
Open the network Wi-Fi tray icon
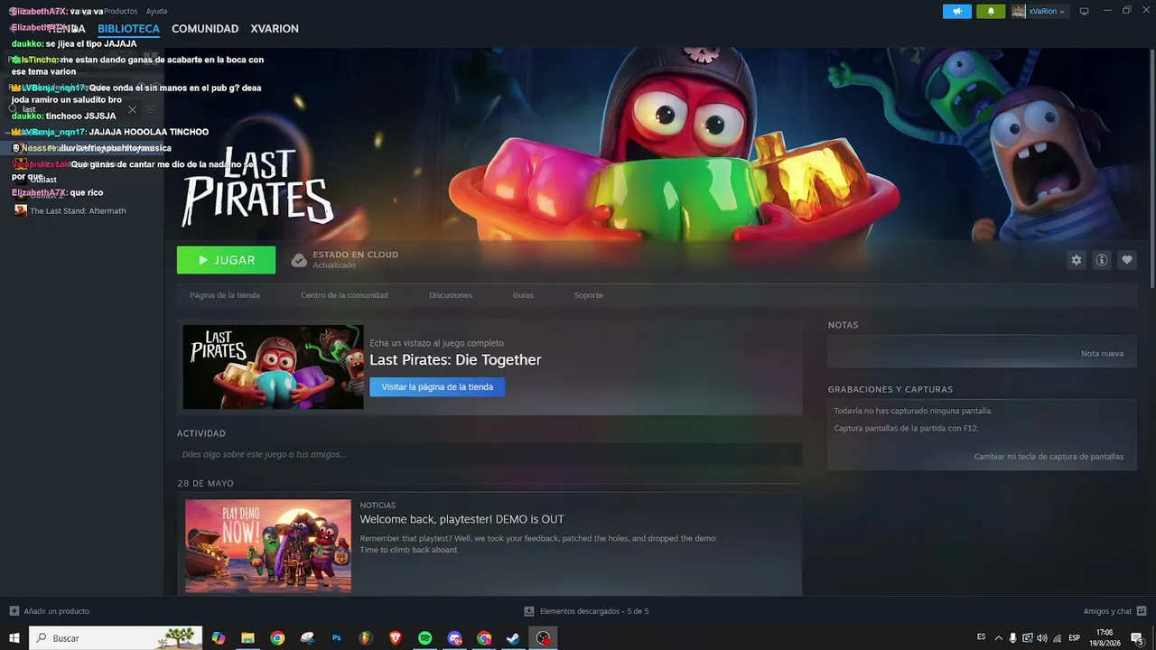(x=1057, y=638)
